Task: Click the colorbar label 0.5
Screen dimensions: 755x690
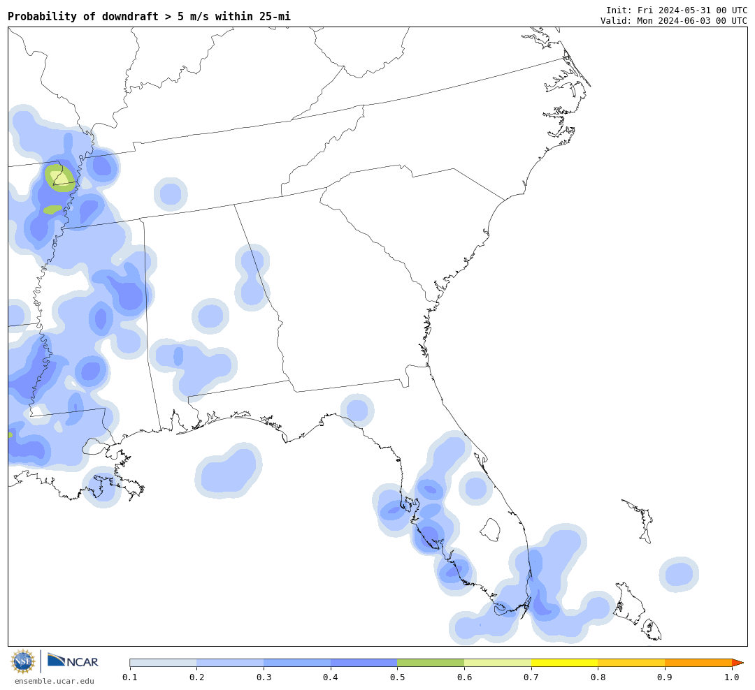Action: click(x=397, y=677)
